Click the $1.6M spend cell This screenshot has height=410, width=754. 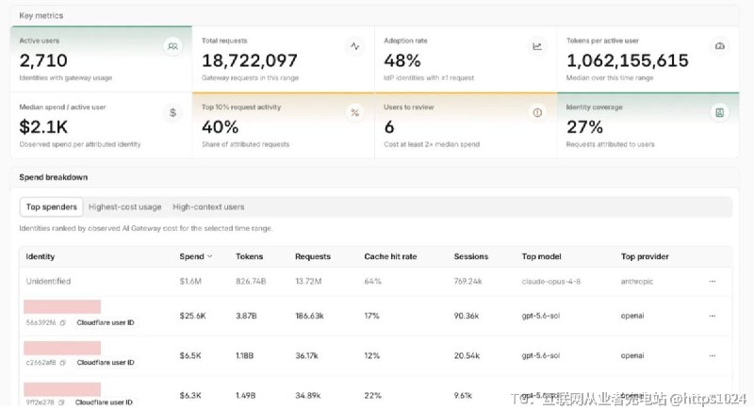tap(190, 282)
